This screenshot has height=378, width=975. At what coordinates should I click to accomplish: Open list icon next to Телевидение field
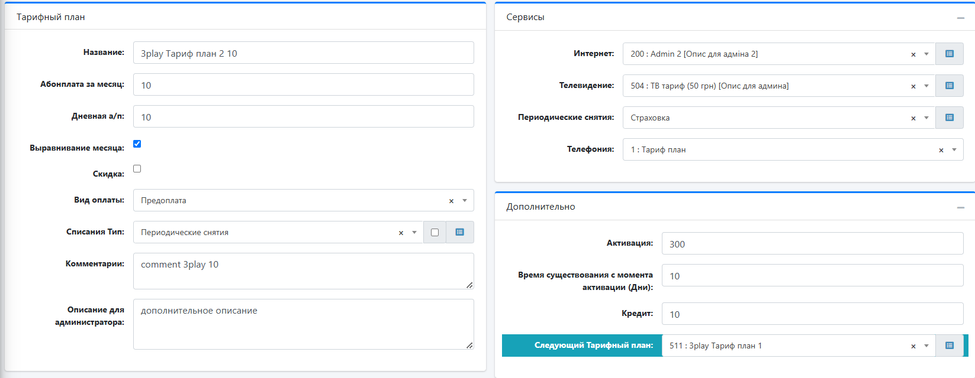tap(949, 86)
